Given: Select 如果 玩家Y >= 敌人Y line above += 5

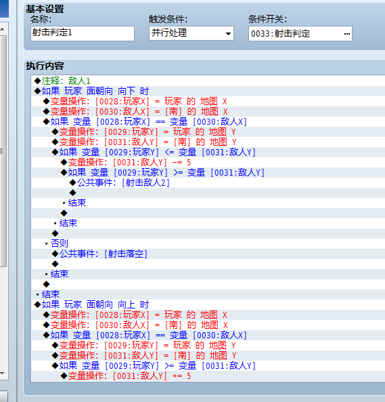Looking at the screenshot, I should (x=208, y=365).
